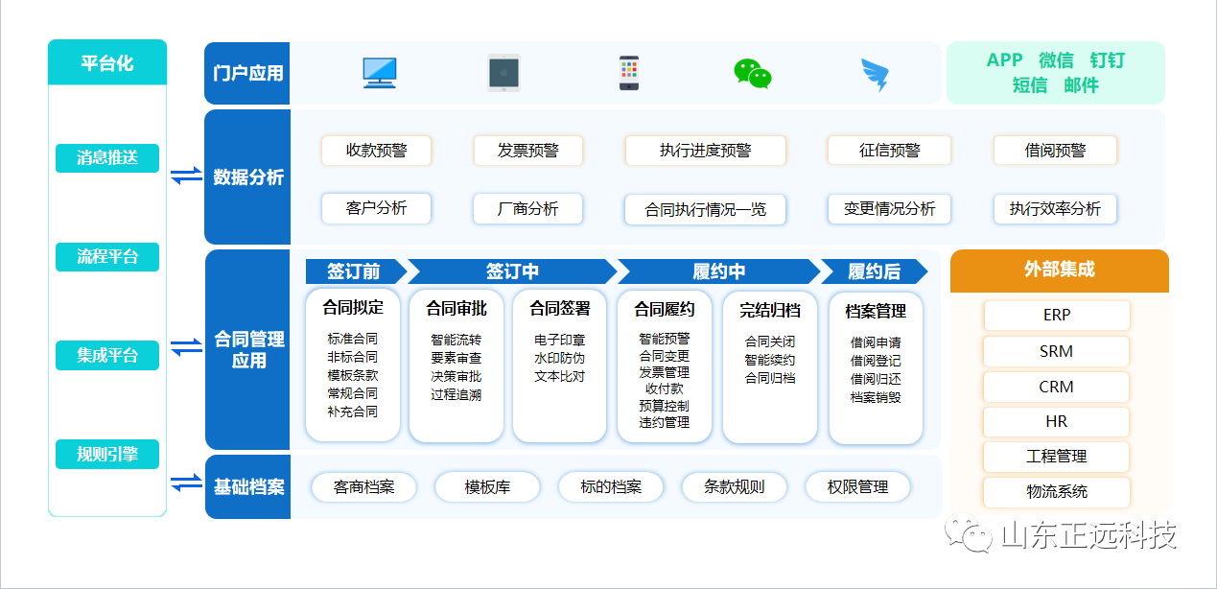
Task: Click the 合同拟定 card heading
Action: (353, 308)
